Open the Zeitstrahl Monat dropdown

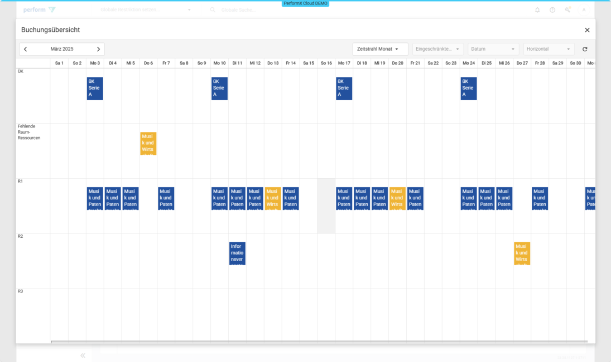click(x=380, y=49)
